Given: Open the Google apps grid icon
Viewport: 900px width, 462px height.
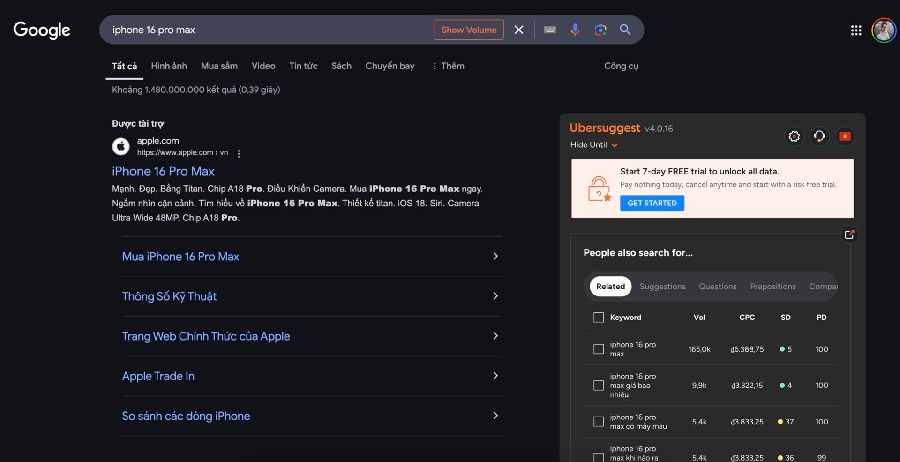Looking at the screenshot, I should [x=856, y=30].
